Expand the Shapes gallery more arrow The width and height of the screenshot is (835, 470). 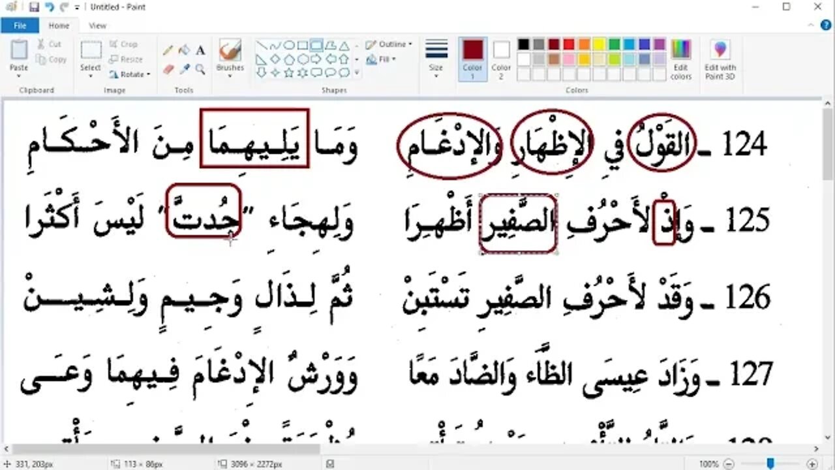click(x=357, y=72)
